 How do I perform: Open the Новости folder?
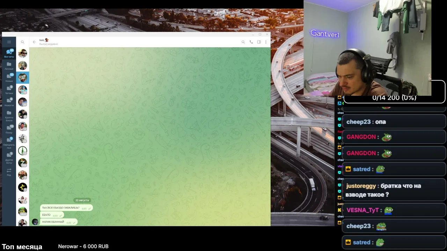9,102
